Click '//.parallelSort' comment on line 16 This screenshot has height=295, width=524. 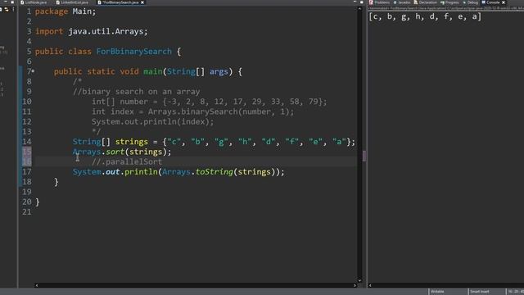[x=127, y=162]
